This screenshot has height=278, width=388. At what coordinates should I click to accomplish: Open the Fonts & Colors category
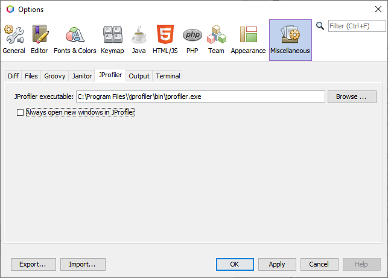pos(75,40)
